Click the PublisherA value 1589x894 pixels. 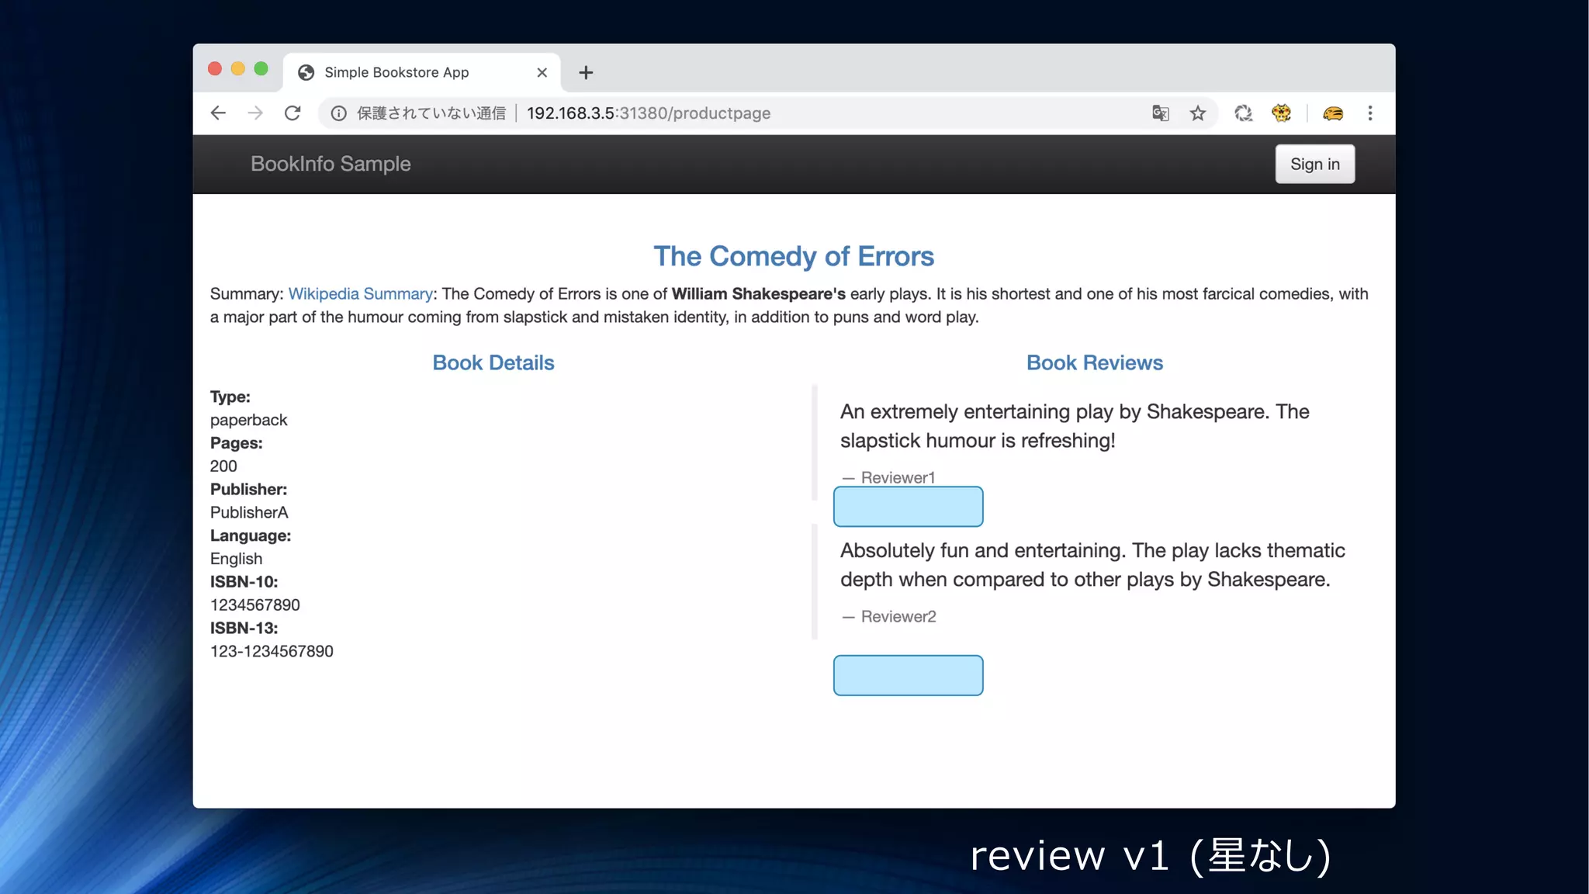click(x=249, y=512)
